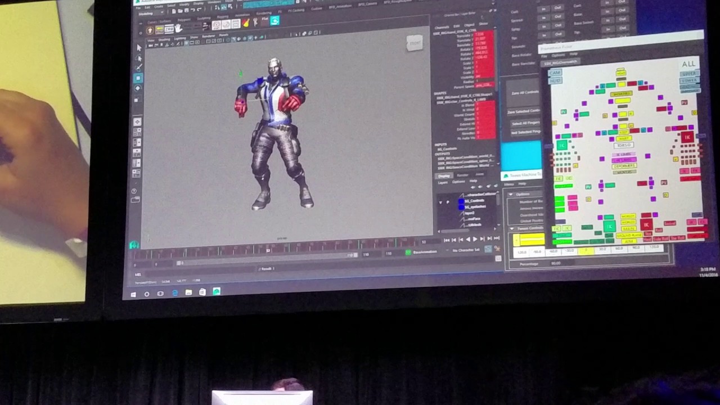Play animation backwards

click(468, 239)
